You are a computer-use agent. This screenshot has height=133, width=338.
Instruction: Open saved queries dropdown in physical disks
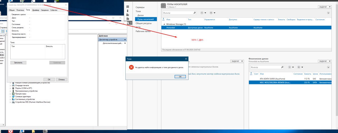click(300, 67)
